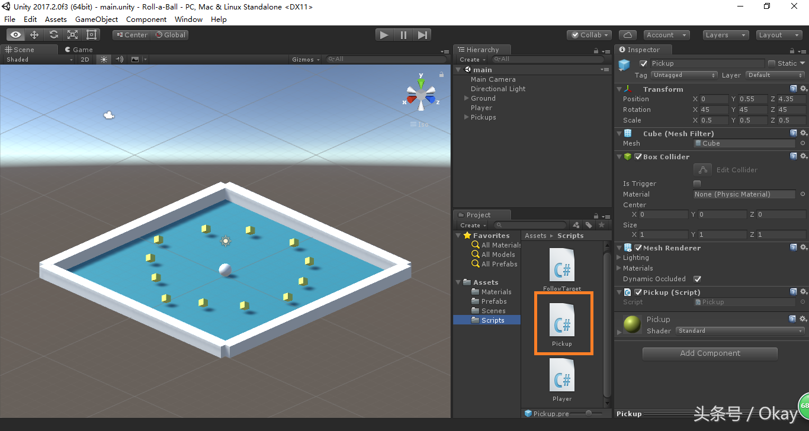Open Pickup Script gear settings

803,292
